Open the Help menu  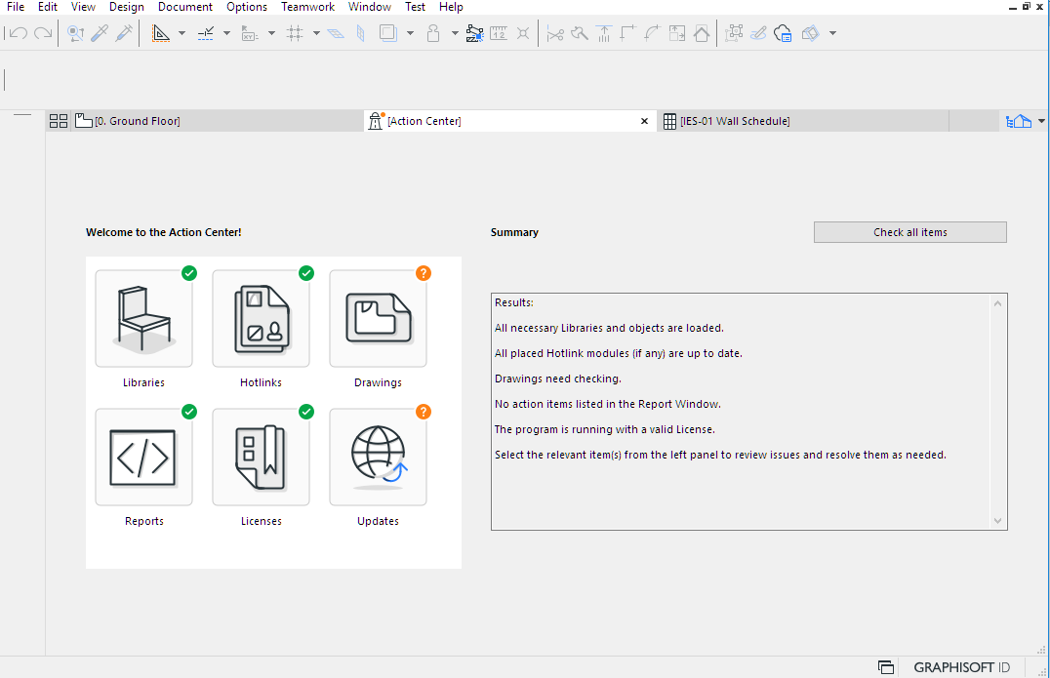point(451,7)
